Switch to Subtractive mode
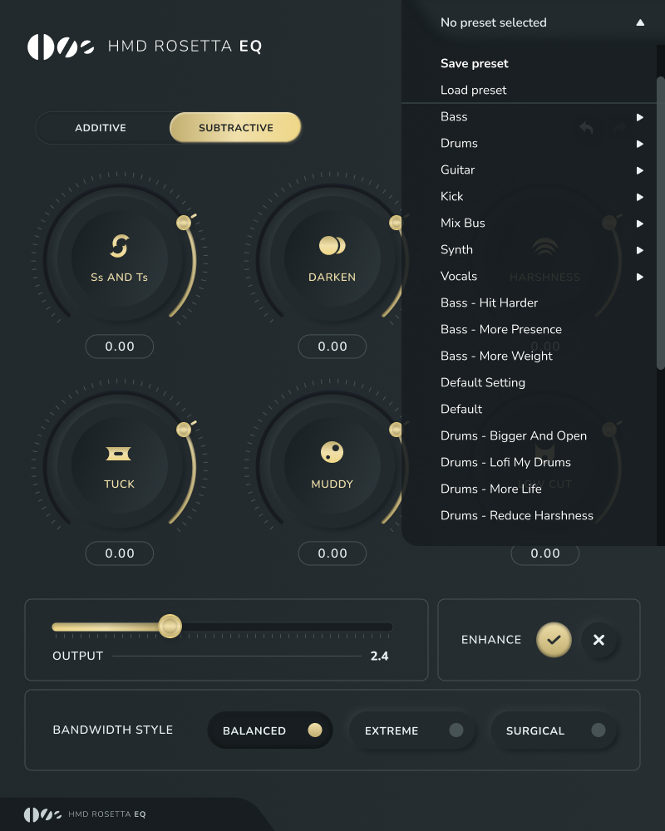The height and width of the screenshot is (831, 665). tap(235, 127)
